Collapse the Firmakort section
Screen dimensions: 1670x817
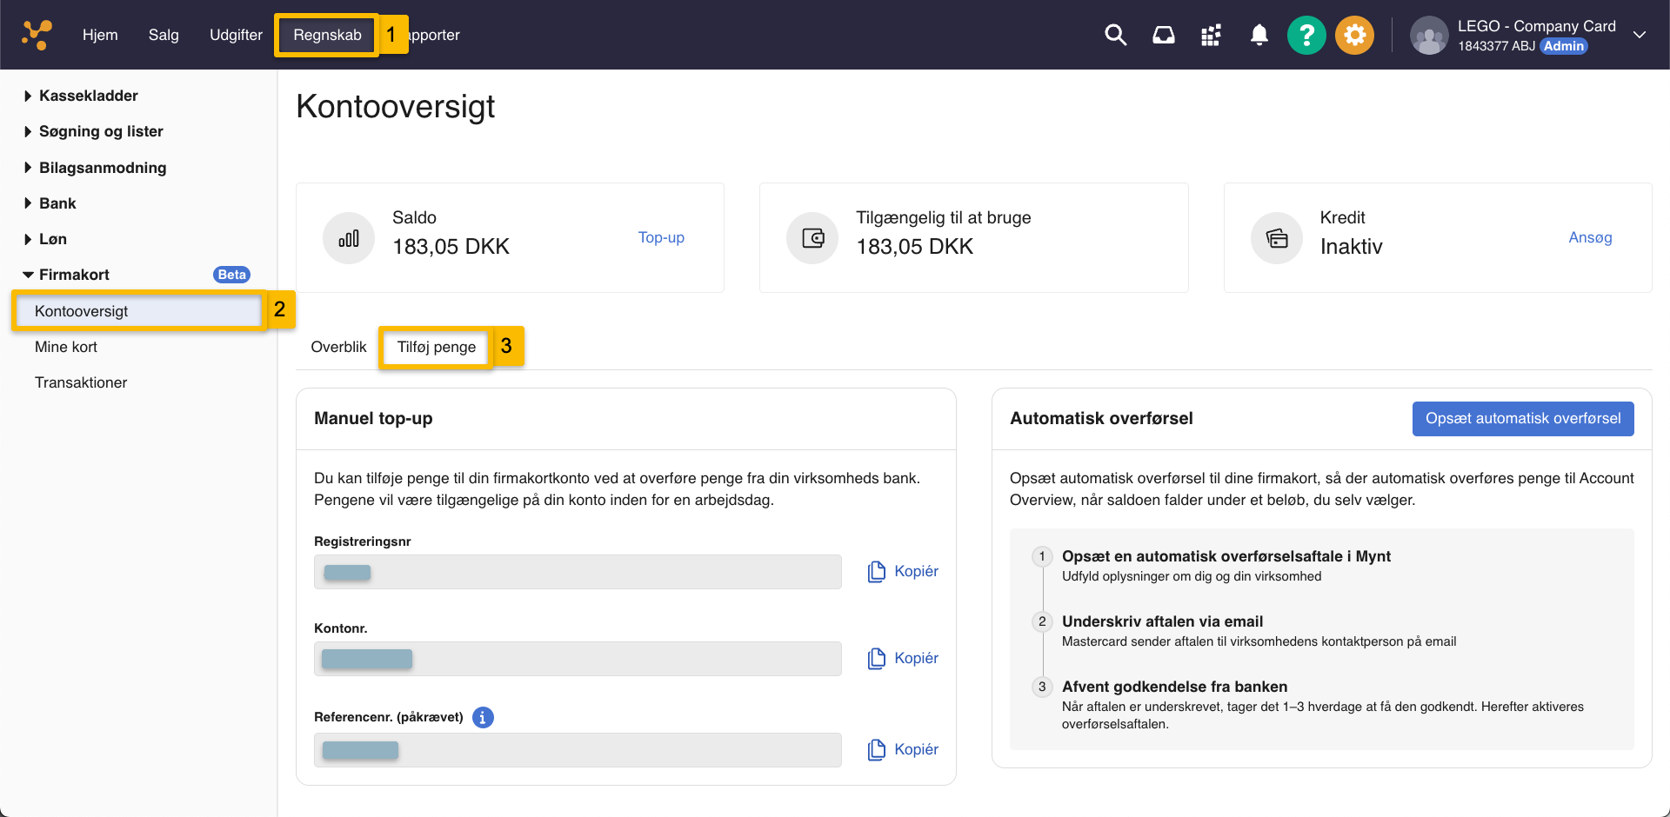(x=74, y=275)
